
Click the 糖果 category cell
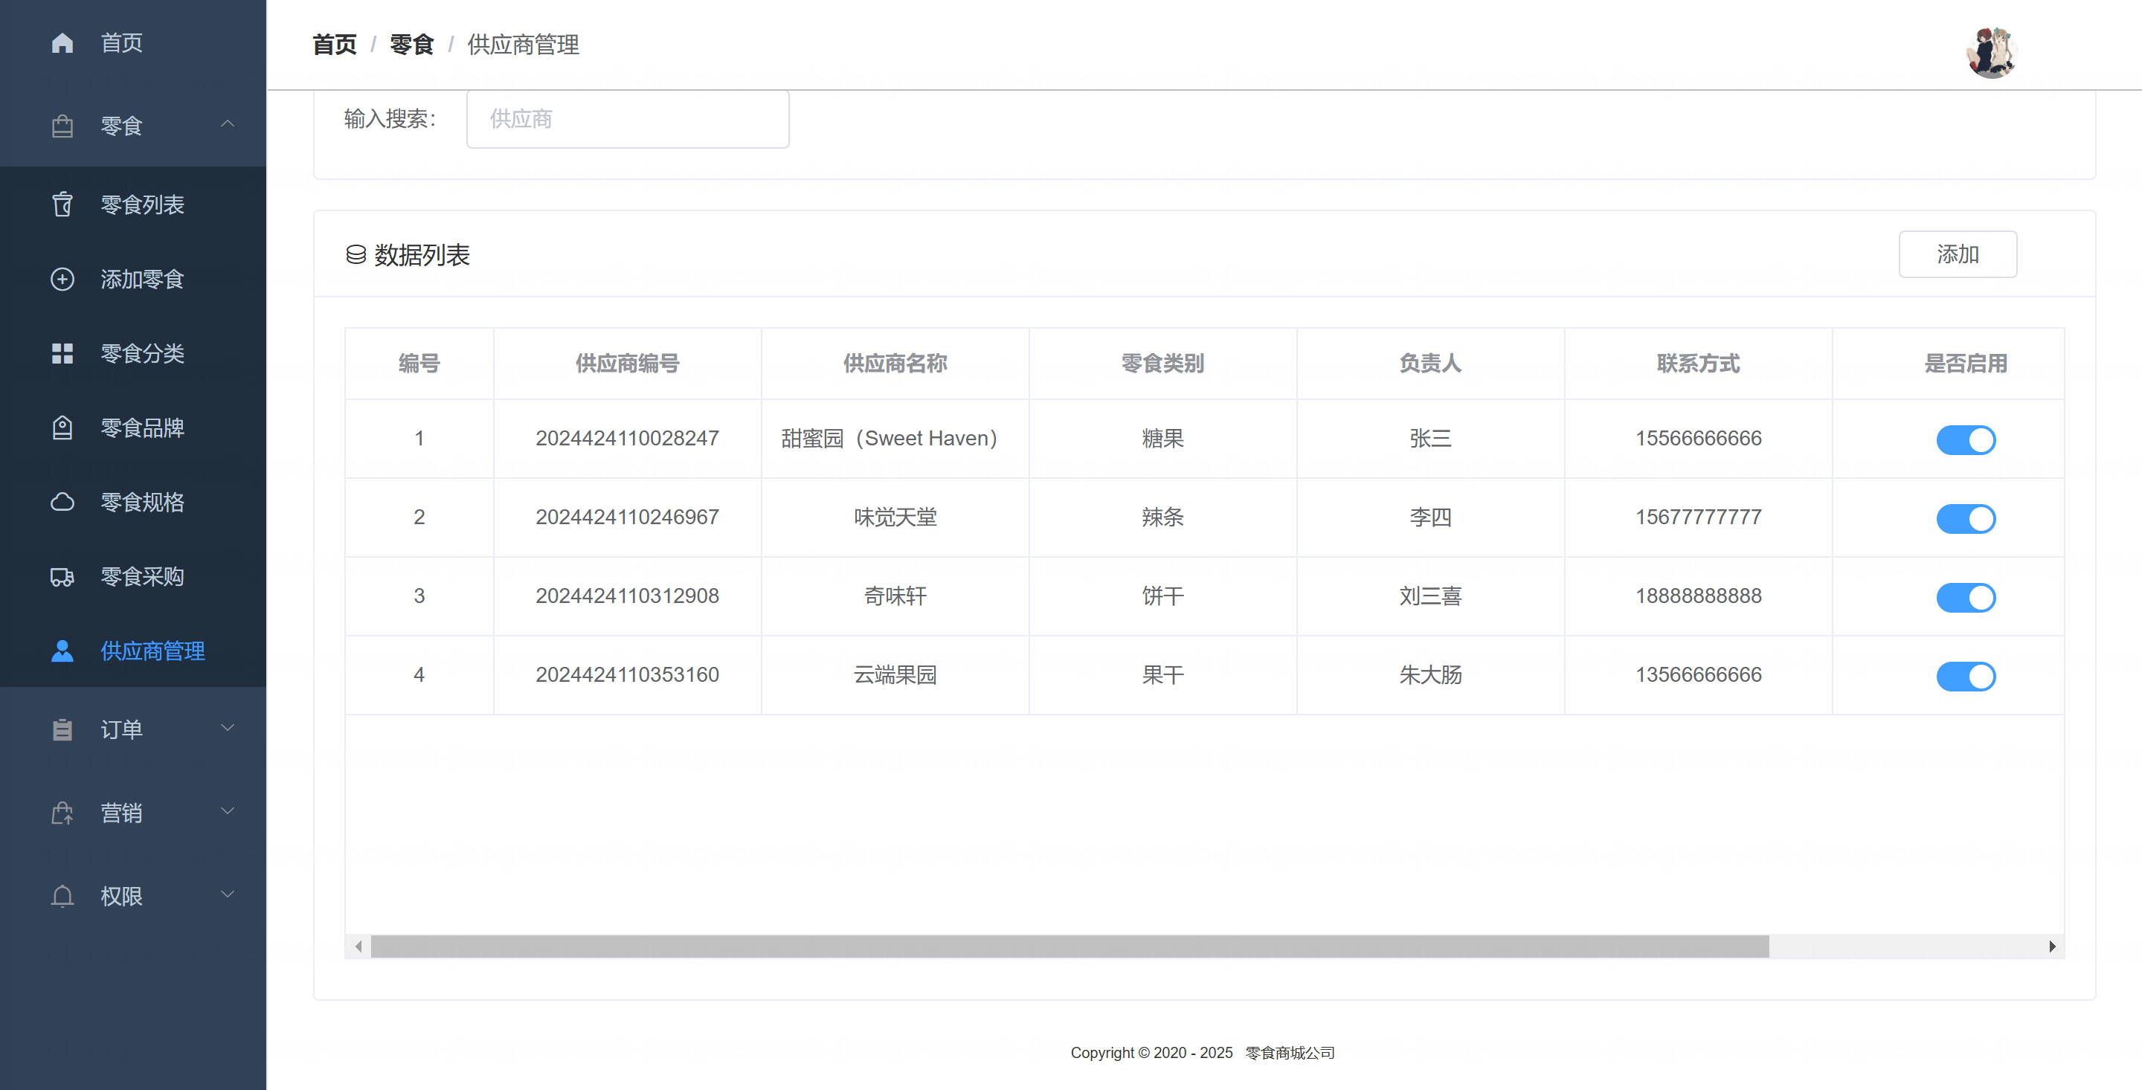(x=1162, y=438)
